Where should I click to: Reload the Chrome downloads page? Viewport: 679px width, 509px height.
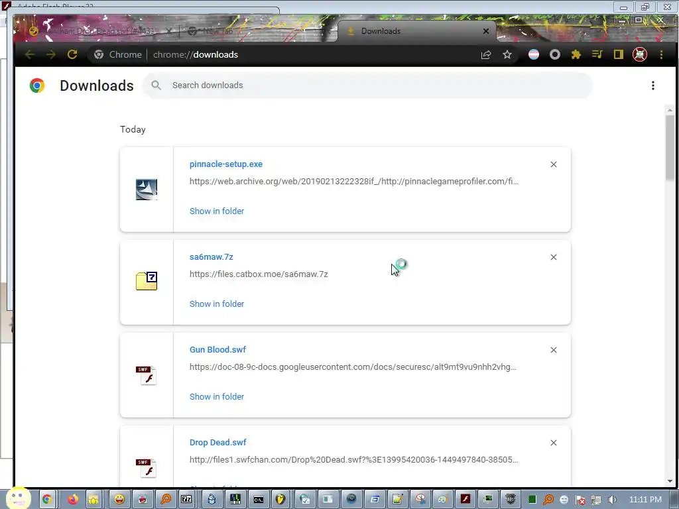pos(72,54)
